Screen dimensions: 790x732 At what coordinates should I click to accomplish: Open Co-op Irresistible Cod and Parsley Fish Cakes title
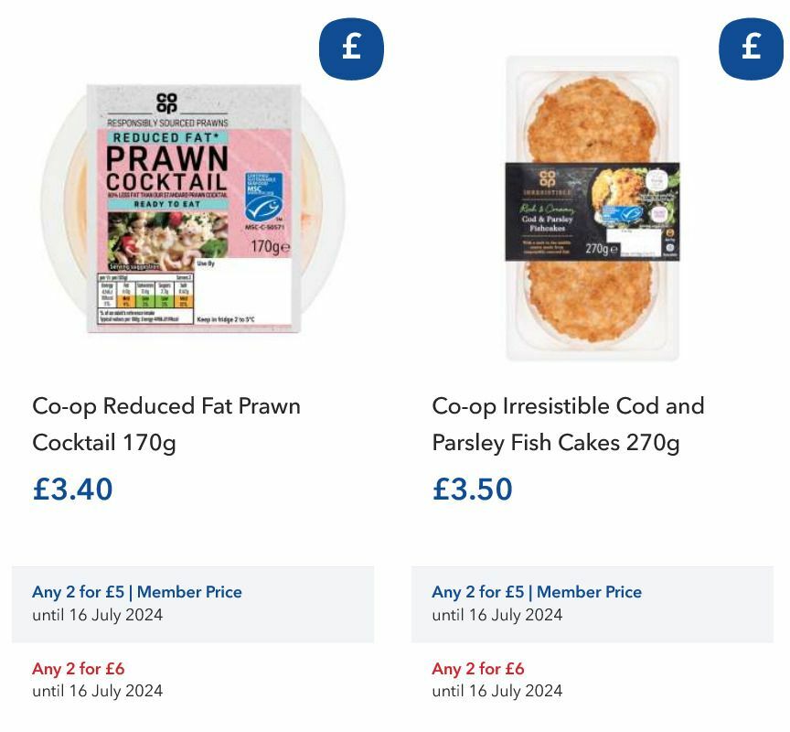coord(568,424)
